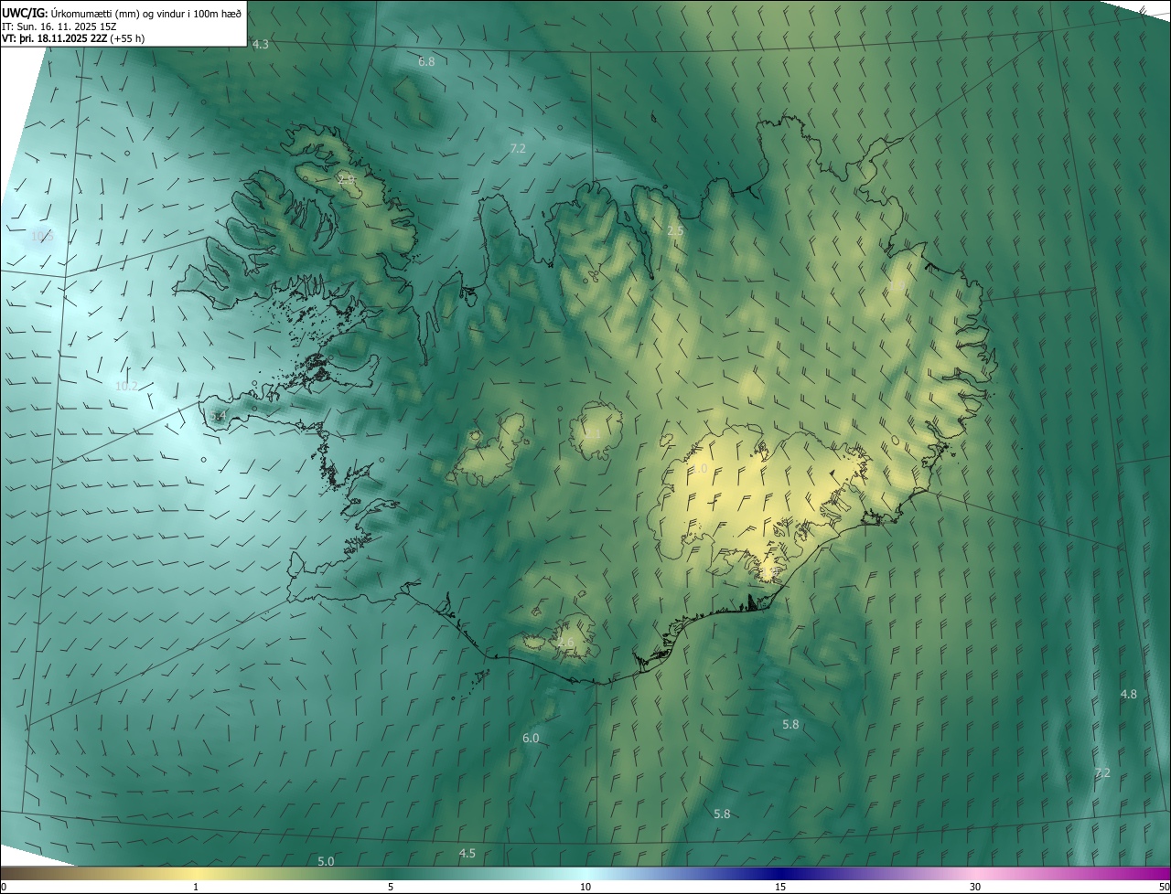Image resolution: width=1171 pixels, height=894 pixels.
Task: Click the 2.6 value label near south coast
Action: (x=566, y=644)
